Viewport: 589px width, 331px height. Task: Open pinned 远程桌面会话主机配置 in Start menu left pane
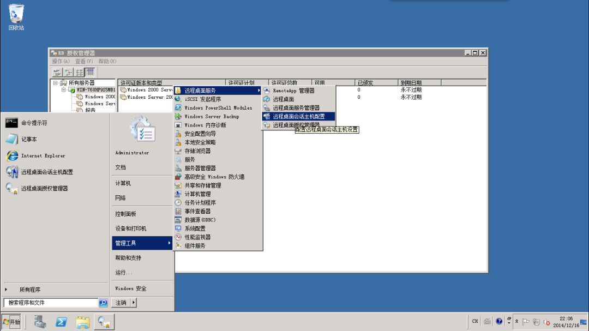coord(56,172)
